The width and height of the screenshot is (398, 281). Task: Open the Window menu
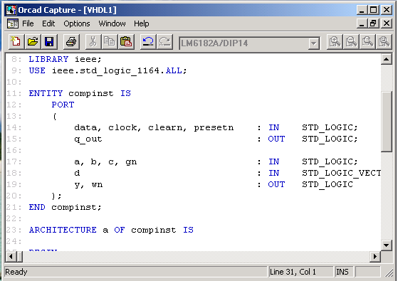coord(112,23)
